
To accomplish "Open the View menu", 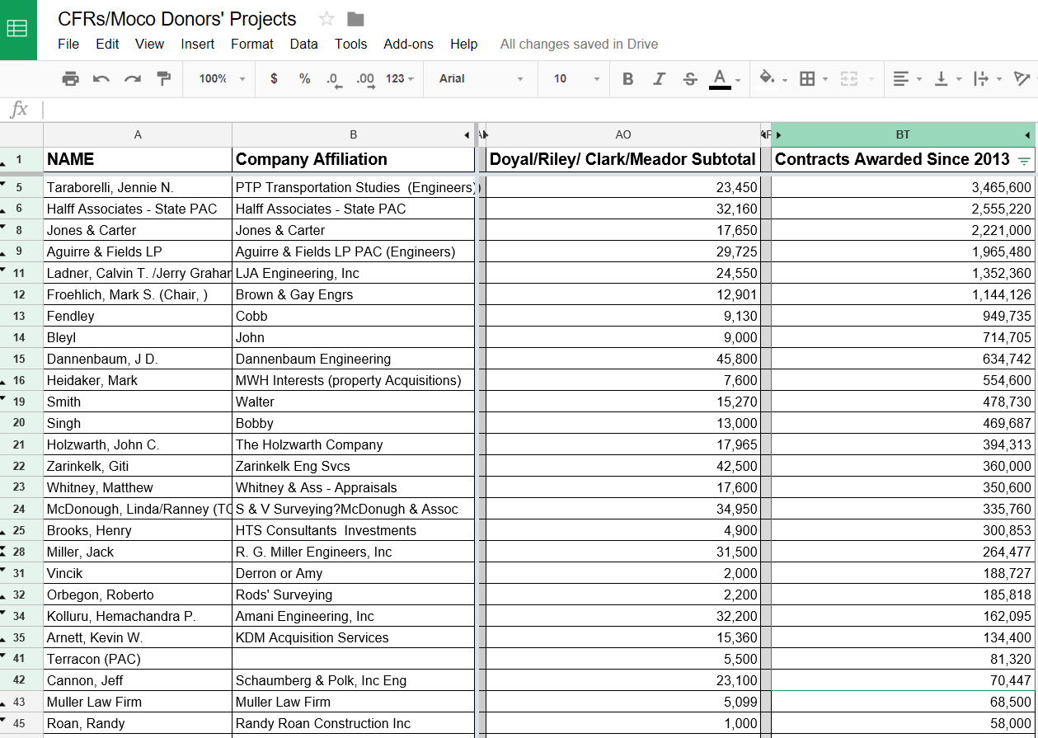I will (150, 44).
